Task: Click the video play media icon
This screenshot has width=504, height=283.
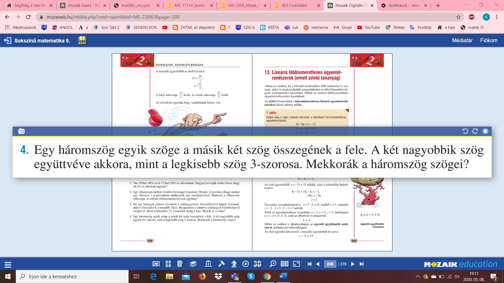Action: 246,264
